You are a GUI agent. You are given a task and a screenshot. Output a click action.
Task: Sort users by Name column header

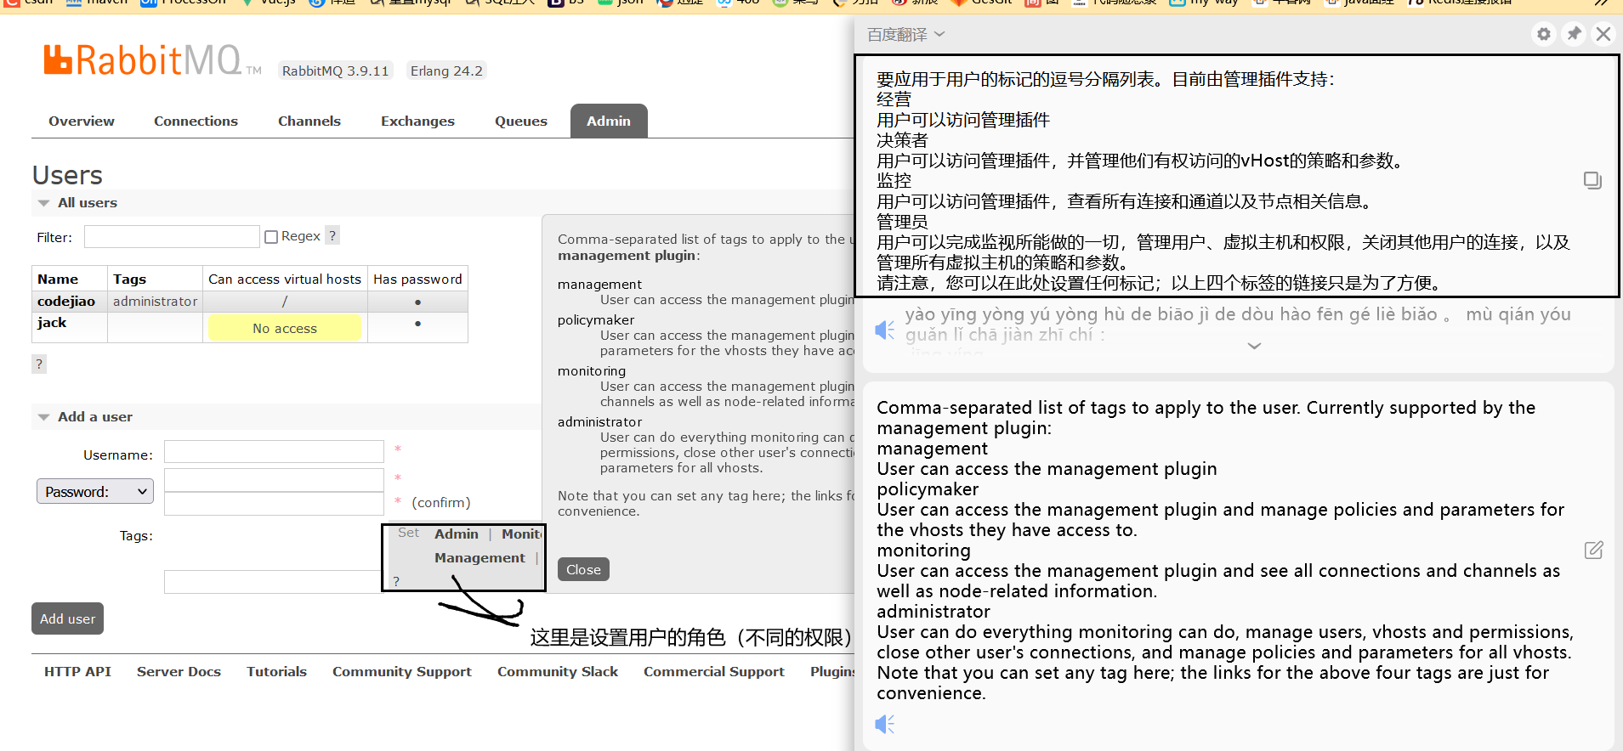coord(58,279)
